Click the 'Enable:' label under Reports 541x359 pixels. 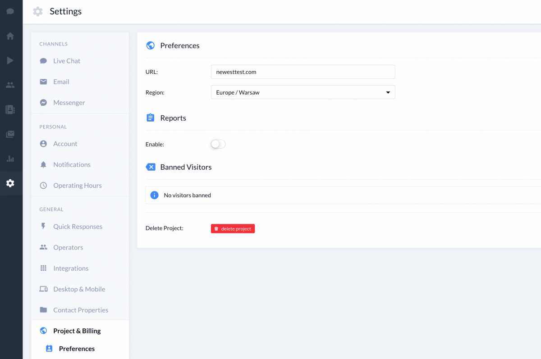(x=155, y=145)
